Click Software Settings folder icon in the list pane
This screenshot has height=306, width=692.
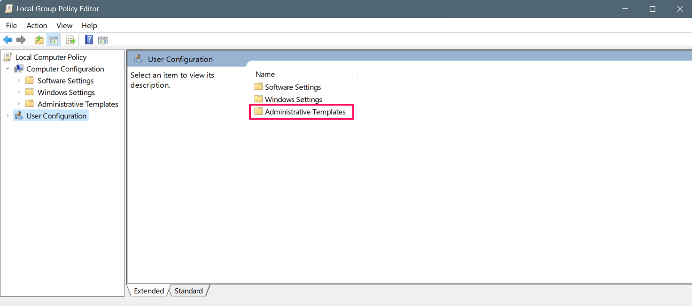point(258,87)
